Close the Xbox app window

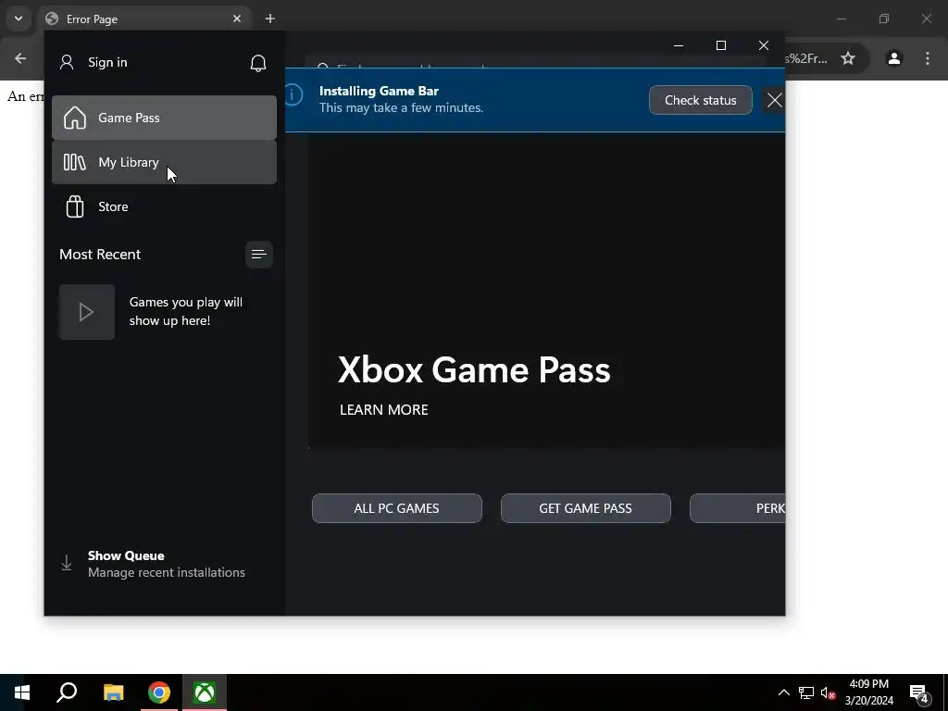764,45
